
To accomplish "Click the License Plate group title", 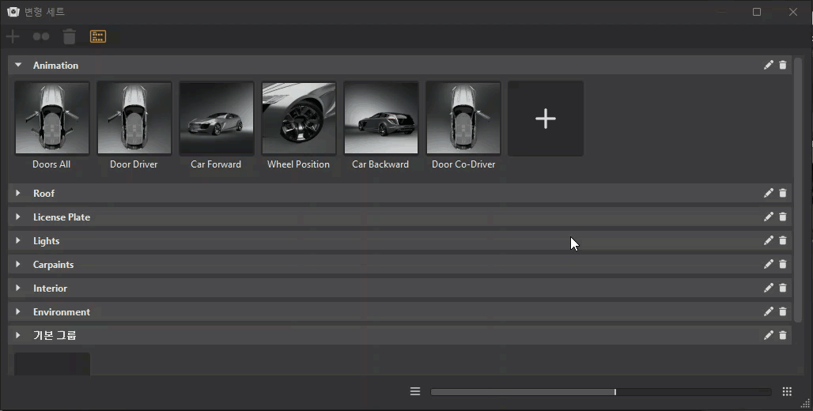I will (62, 217).
